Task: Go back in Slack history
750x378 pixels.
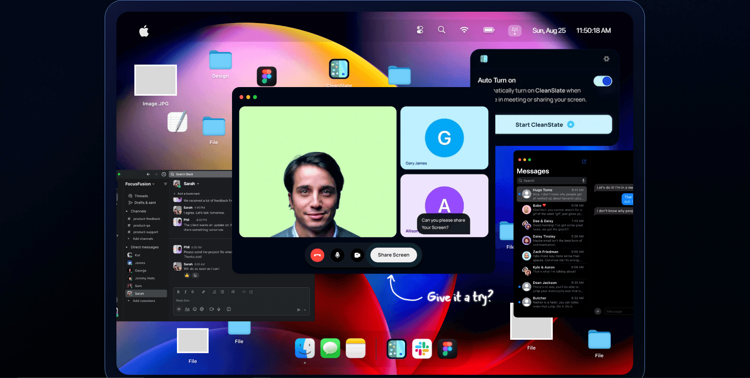Action: click(x=148, y=174)
